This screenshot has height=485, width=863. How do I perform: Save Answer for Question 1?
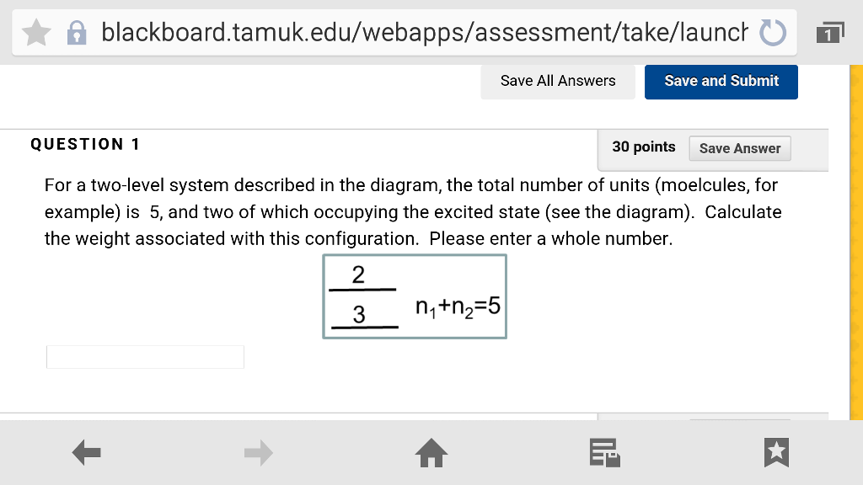coord(740,148)
